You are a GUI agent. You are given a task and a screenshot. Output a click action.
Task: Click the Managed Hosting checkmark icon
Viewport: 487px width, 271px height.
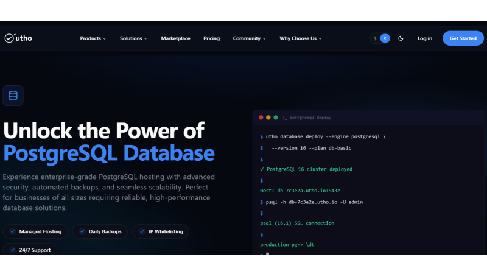click(x=12, y=231)
